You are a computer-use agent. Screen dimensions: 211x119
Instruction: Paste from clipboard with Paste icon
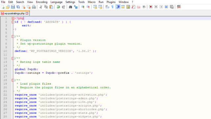point(51,7)
